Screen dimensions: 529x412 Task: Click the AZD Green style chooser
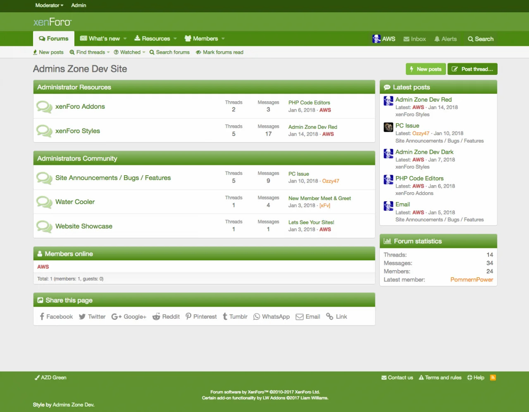pyautogui.click(x=50, y=378)
